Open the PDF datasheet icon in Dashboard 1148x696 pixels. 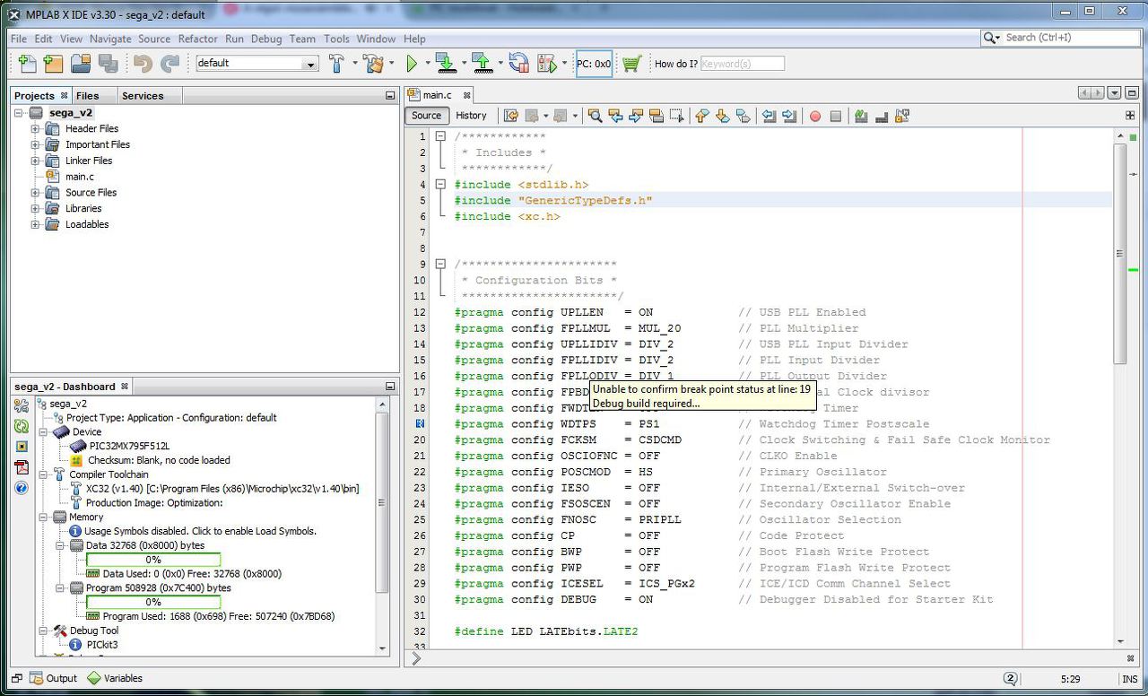point(22,467)
